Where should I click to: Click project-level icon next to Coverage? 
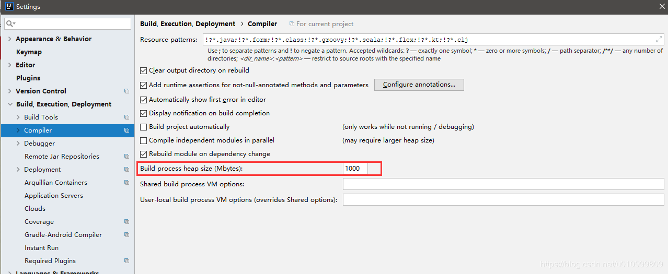pos(126,221)
